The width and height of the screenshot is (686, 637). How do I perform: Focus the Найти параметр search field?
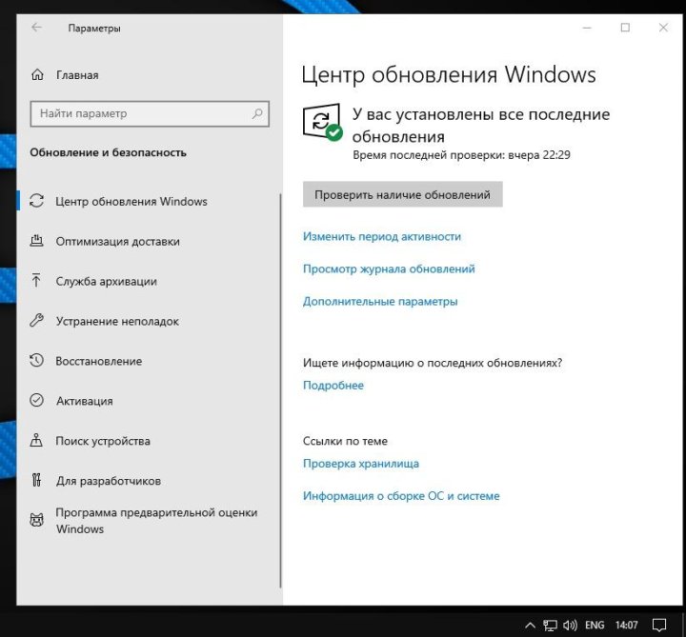tap(143, 113)
